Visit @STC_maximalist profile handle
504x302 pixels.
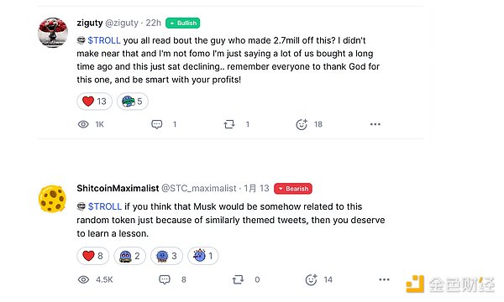[198, 189]
